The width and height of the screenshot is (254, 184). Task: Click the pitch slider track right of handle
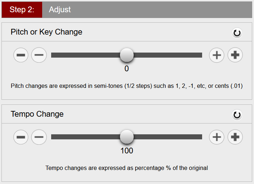[168, 55]
